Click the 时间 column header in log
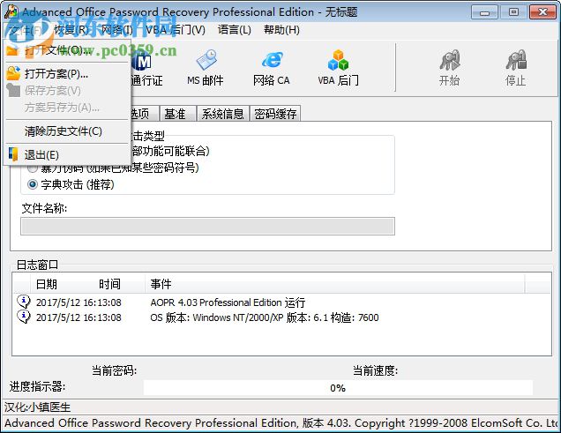 tap(110, 284)
